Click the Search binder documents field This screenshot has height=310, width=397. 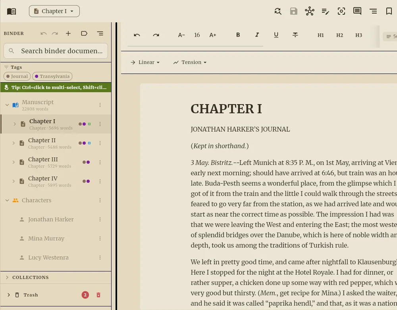tap(56, 51)
